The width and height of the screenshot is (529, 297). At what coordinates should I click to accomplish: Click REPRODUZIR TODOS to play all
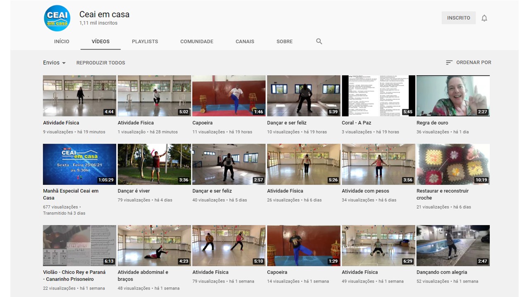pos(101,63)
